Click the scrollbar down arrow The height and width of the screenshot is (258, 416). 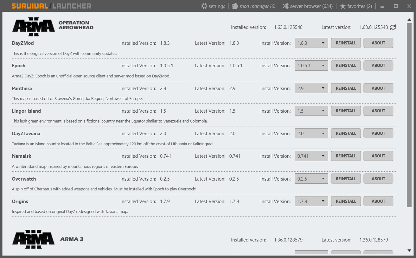(x=409, y=251)
